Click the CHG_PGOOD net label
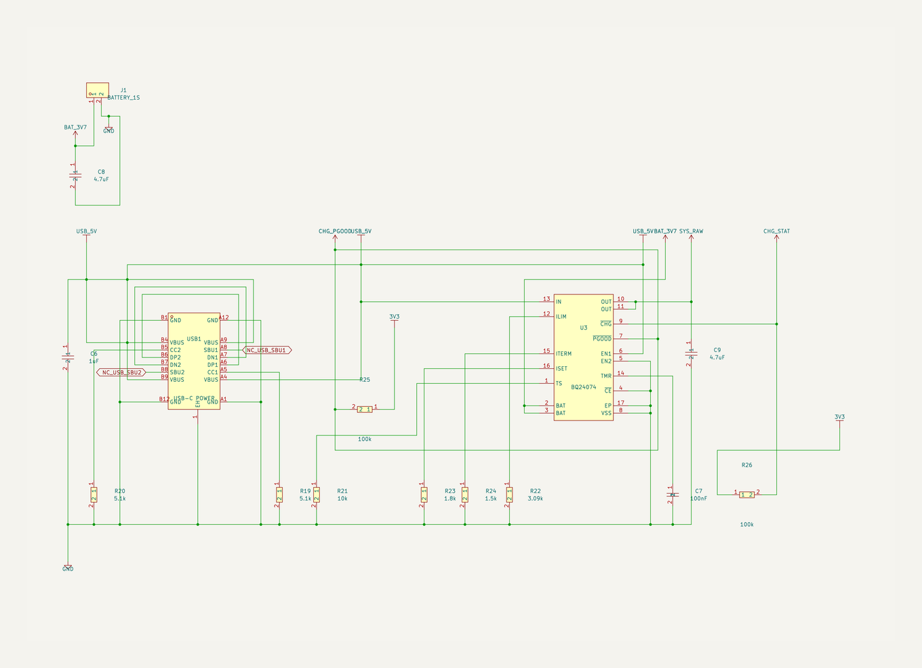The width and height of the screenshot is (922, 668). (x=335, y=232)
